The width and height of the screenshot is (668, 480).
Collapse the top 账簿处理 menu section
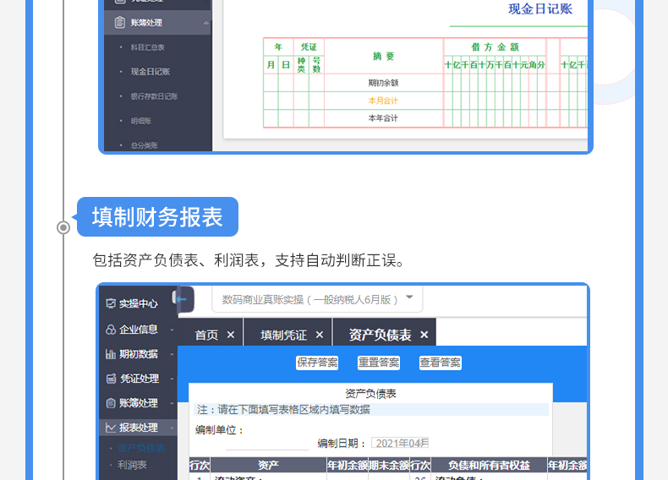click(206, 23)
